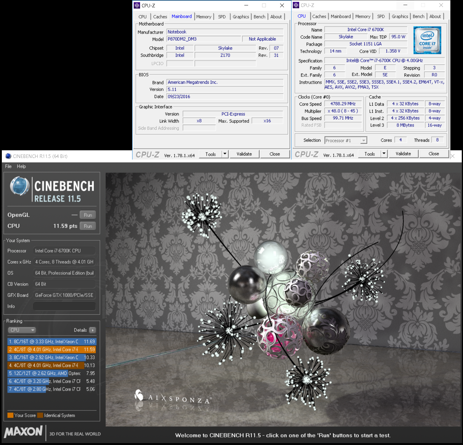This screenshot has height=445, width=463.
Task: Click the Core Speed value 4788.29 MHz
Action: (343, 104)
